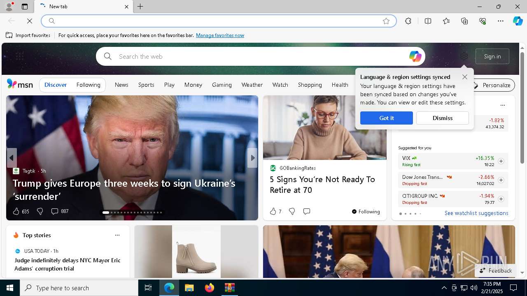Image resolution: width=527 pixels, height=296 pixels.
Task: Open Windows Start menu
Action: click(10, 288)
